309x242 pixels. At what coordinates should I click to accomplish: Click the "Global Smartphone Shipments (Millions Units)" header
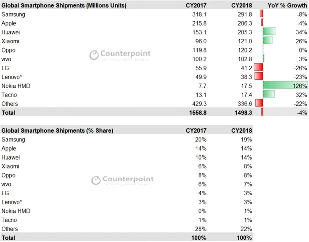click(x=64, y=6)
